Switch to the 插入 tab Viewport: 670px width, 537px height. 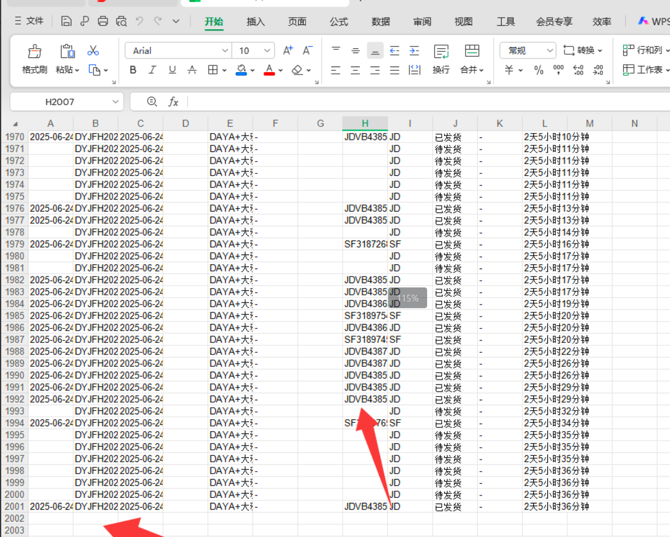coord(256,22)
